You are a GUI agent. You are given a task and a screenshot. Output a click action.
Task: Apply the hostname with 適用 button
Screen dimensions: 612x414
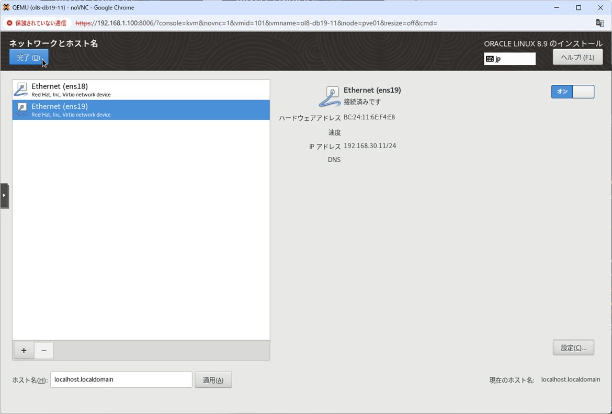[x=213, y=380]
